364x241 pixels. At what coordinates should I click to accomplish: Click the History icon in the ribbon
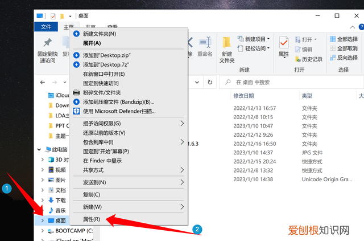pos(297,59)
